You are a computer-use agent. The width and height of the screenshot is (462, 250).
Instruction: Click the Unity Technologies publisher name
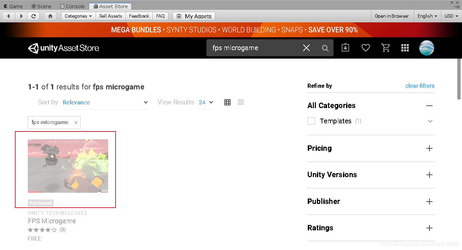(58, 213)
